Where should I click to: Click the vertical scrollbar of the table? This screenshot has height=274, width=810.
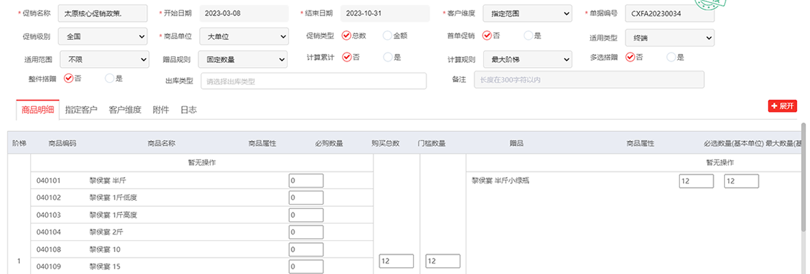[803, 178]
